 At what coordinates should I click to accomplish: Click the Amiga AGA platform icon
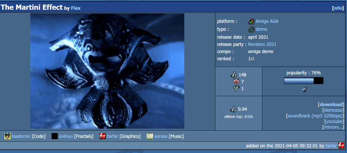point(251,21)
